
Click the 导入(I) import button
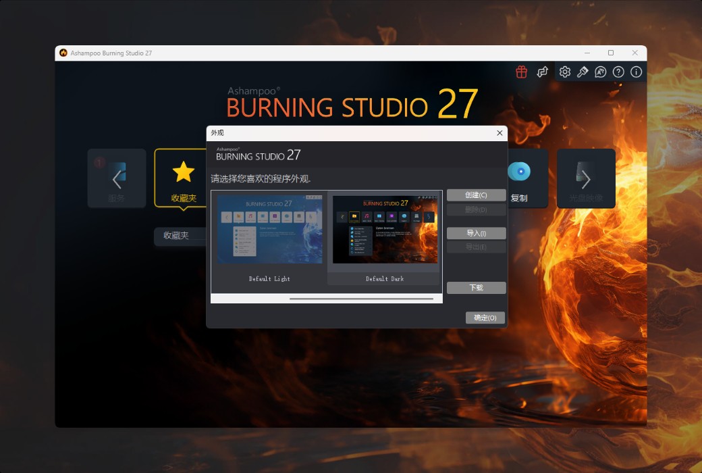coord(475,232)
